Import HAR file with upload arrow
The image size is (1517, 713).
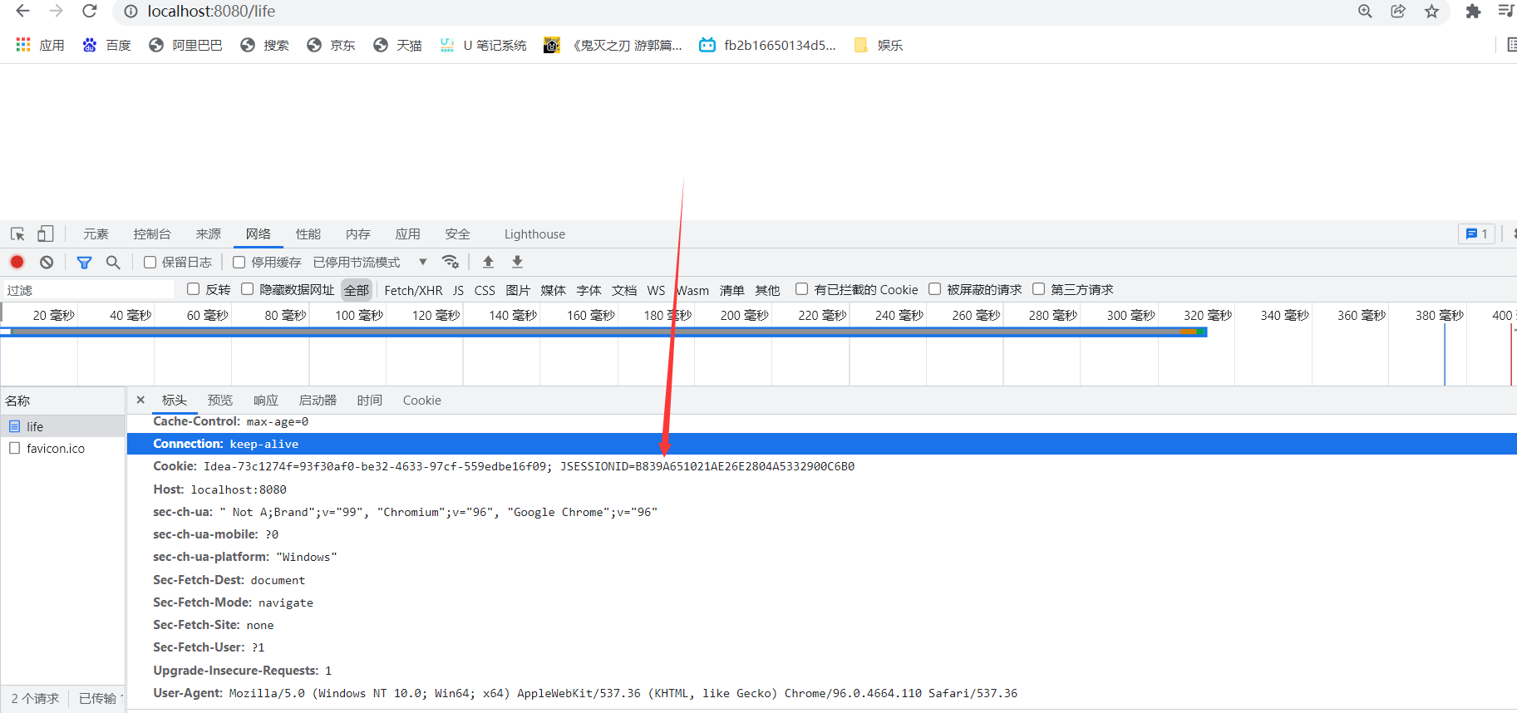pyautogui.click(x=489, y=262)
